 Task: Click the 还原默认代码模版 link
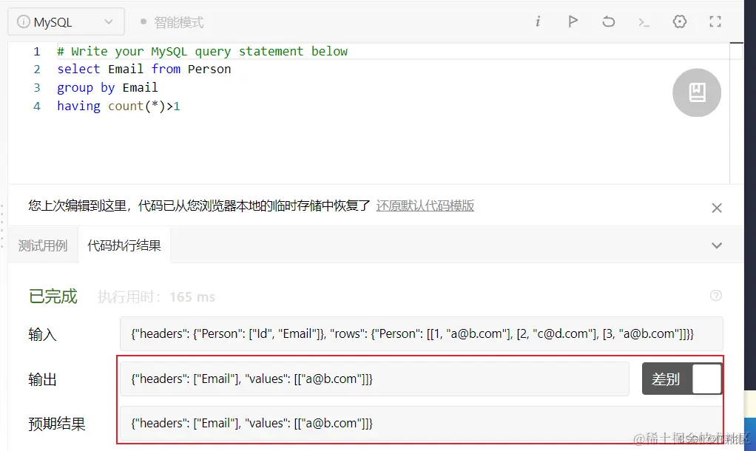click(425, 206)
